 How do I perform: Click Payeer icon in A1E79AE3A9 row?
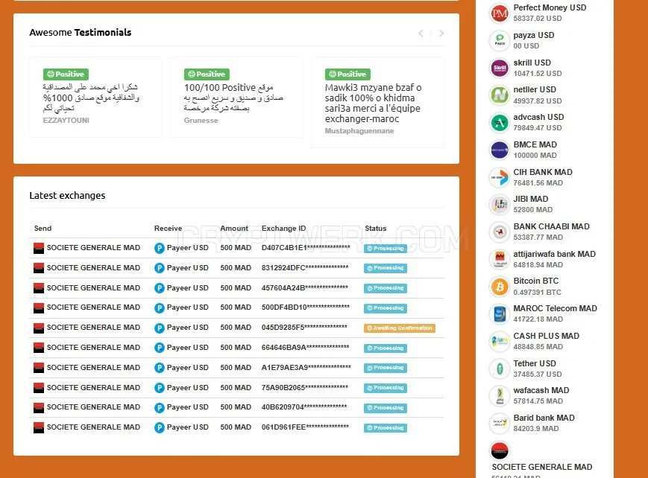click(x=159, y=368)
